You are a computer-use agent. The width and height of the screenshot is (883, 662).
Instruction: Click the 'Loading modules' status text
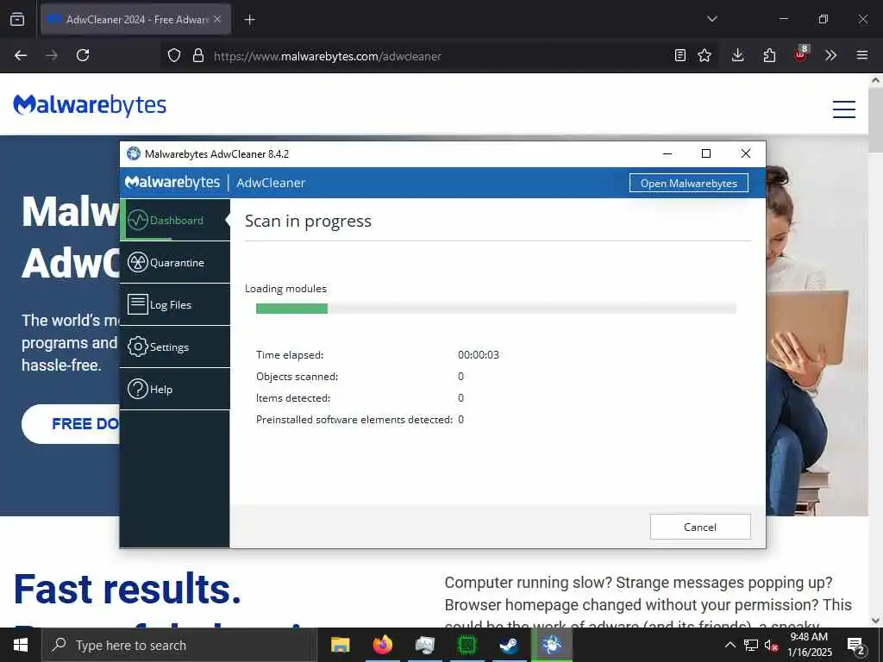(x=285, y=289)
